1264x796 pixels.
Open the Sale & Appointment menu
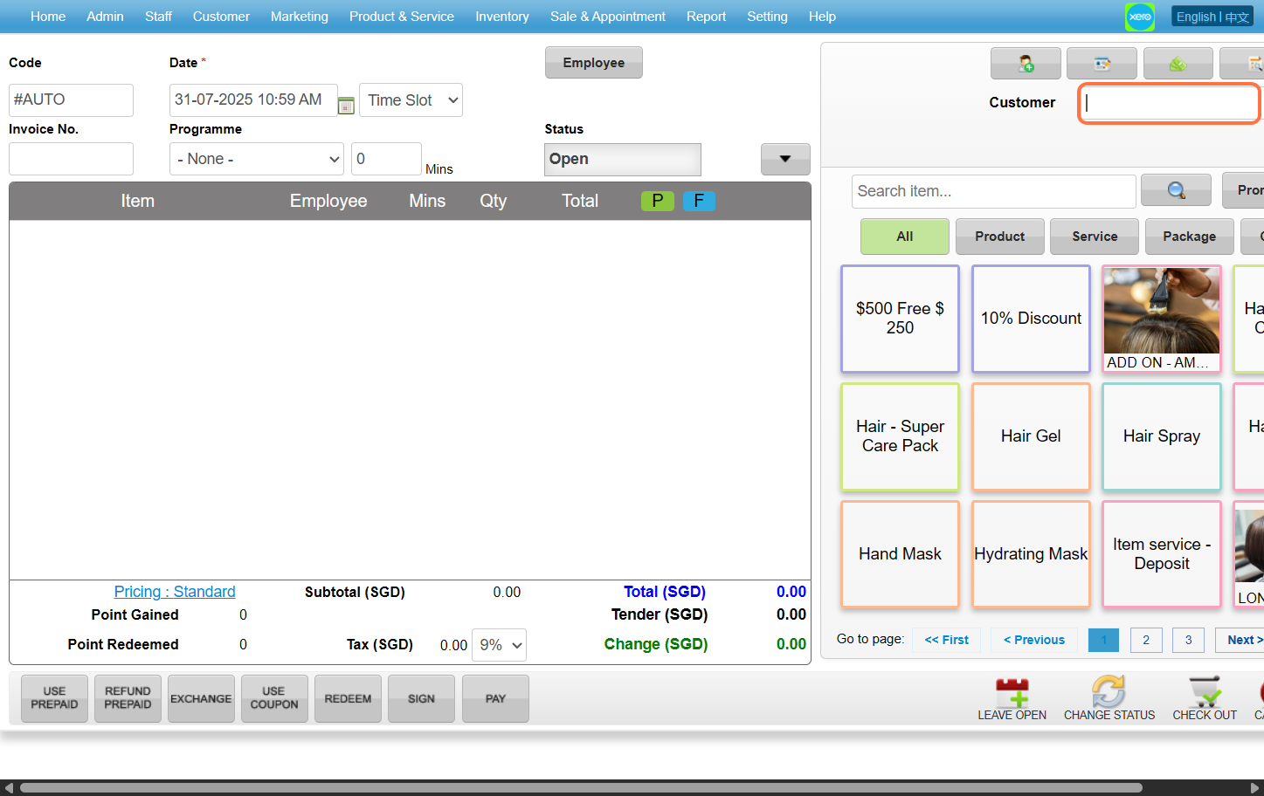tap(607, 17)
